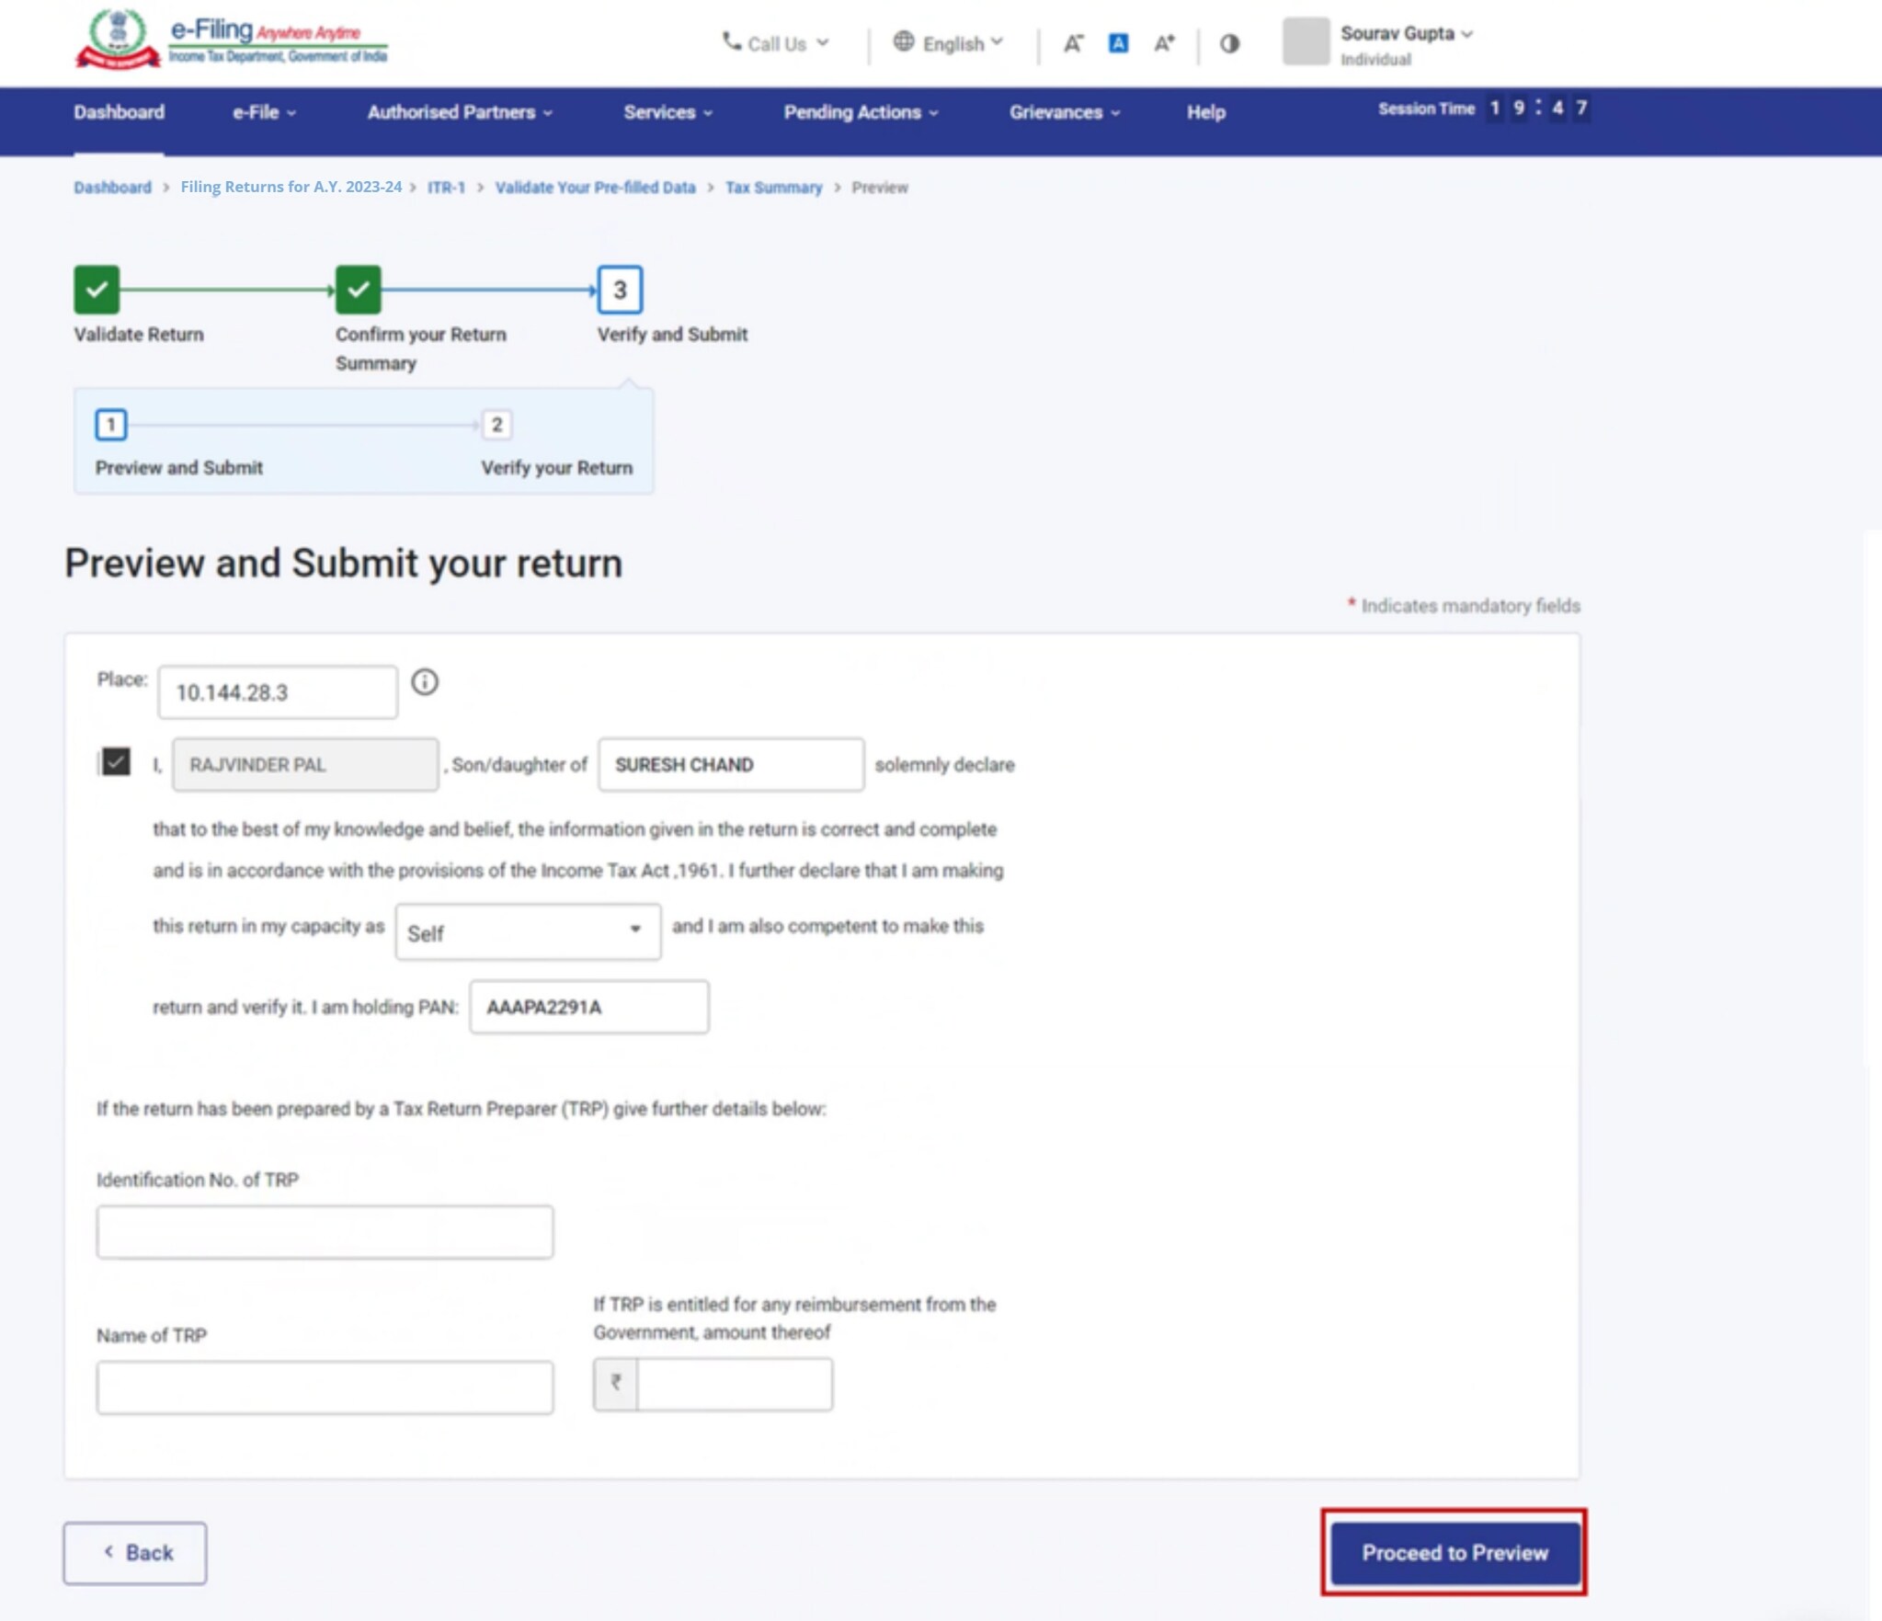Reset font size with blue A icon
Screen dimensions: 1882x1621
[1118, 43]
